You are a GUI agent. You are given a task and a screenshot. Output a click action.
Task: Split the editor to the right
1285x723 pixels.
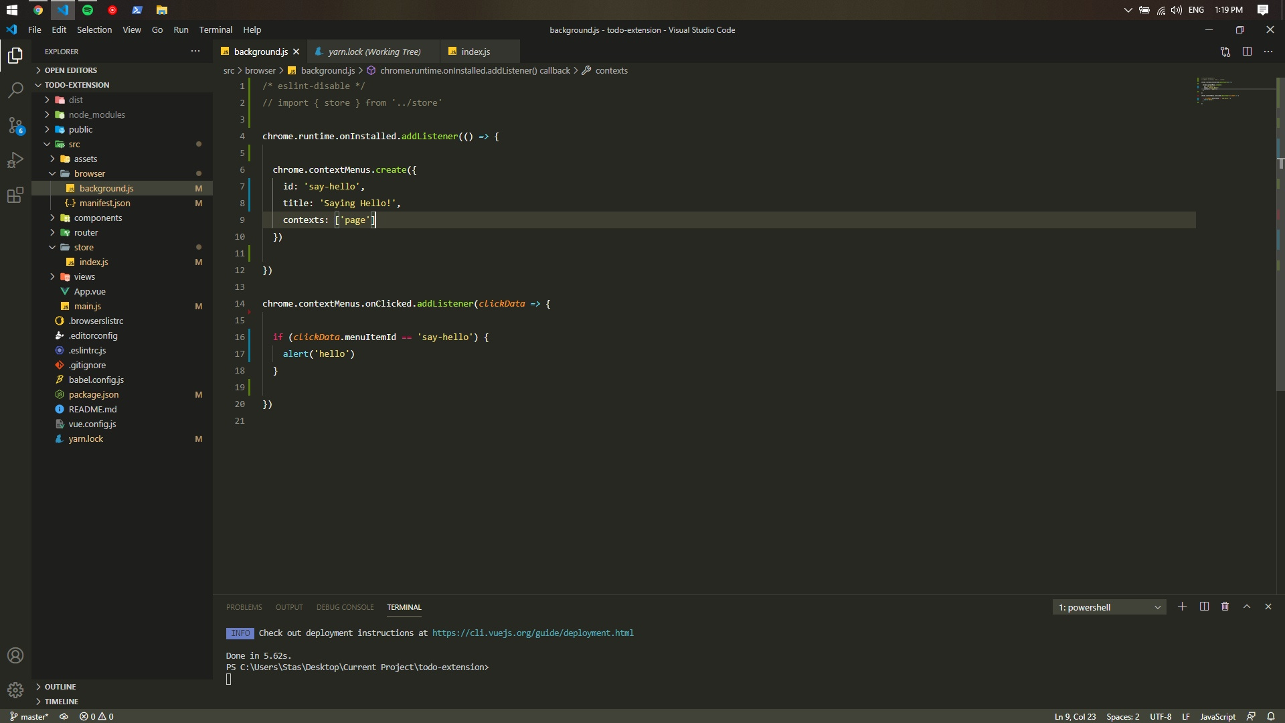point(1247,52)
